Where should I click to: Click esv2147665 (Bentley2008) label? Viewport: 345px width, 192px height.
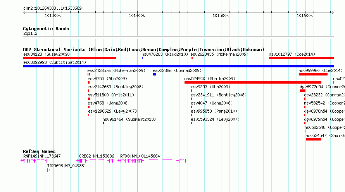click(x=116, y=87)
